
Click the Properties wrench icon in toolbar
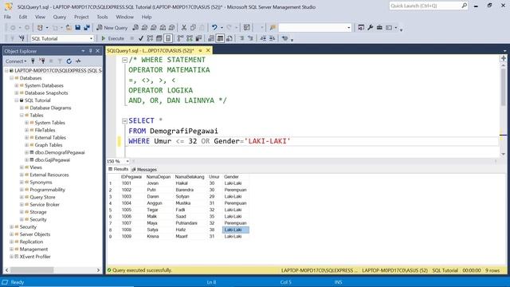[370, 28]
